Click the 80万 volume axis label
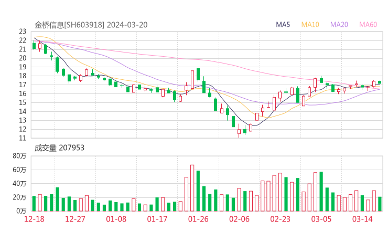 [x=19, y=156]
